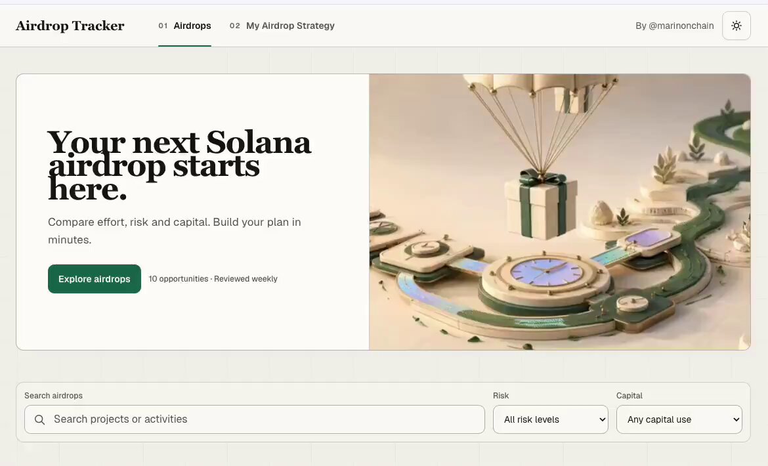Open the All risk levels dropdown
This screenshot has width=768, height=466.
(551, 419)
